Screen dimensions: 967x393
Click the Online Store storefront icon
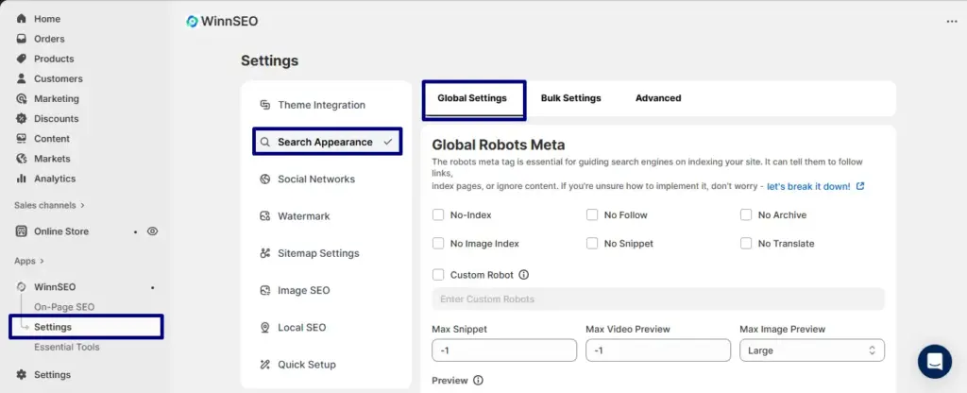click(22, 231)
